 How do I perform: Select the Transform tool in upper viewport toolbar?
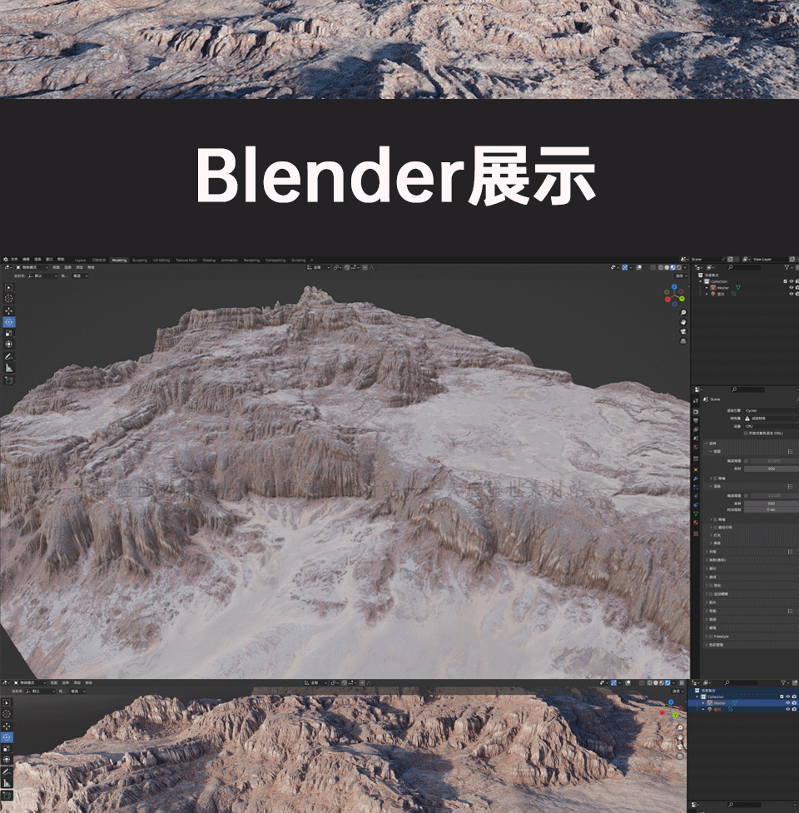(9, 344)
